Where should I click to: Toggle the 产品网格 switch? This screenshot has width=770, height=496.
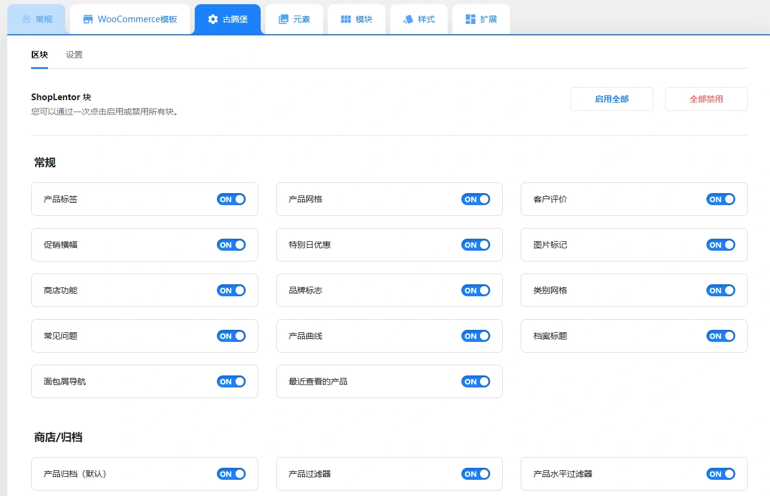(476, 199)
